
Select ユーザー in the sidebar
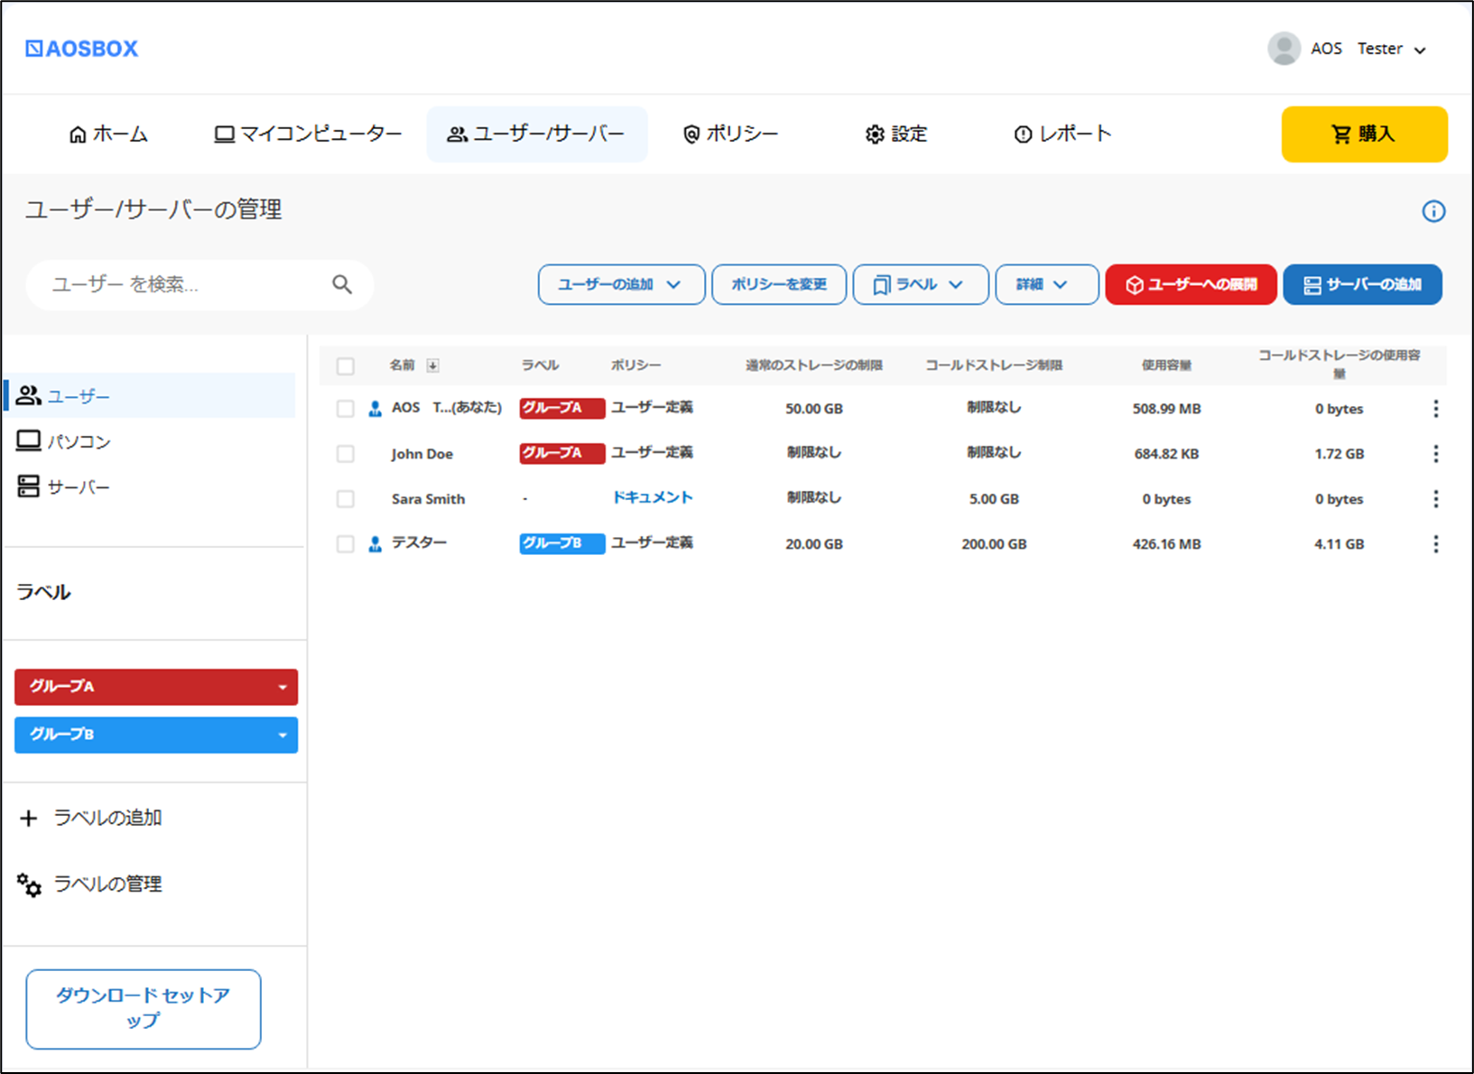[149, 395]
